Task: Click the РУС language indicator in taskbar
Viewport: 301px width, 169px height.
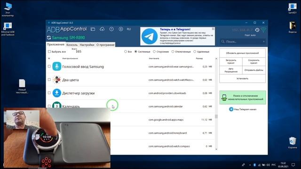Action: coord(274,165)
